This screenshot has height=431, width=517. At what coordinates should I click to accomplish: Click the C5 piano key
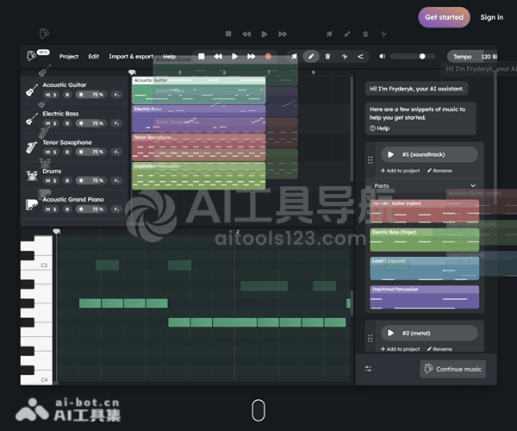[x=43, y=265]
